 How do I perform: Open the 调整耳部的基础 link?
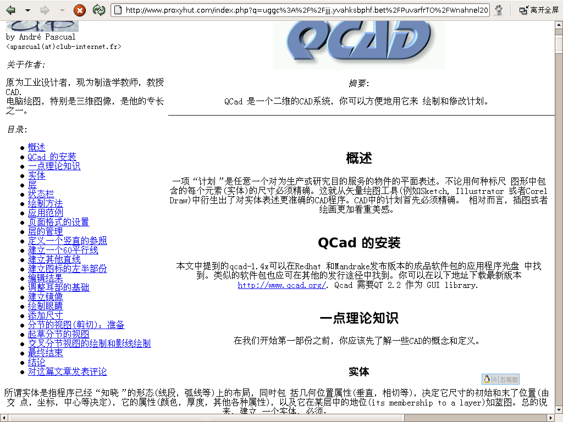(x=58, y=287)
